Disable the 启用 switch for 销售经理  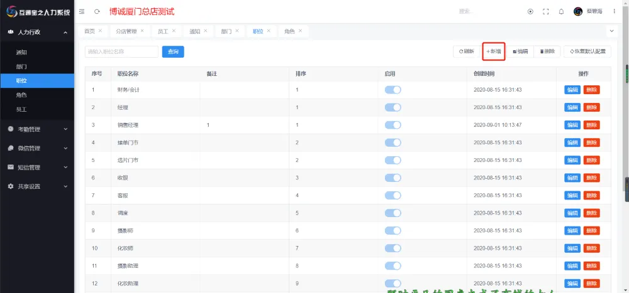pyautogui.click(x=392, y=125)
